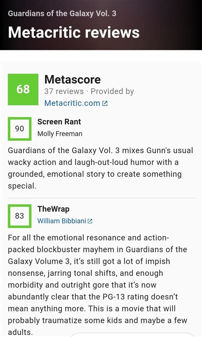Select the Screen Rant publication name
Image resolution: width=202 pixels, height=337 pixels.
[x=59, y=122]
